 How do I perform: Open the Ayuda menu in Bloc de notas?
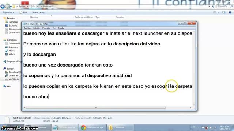(61, 28)
